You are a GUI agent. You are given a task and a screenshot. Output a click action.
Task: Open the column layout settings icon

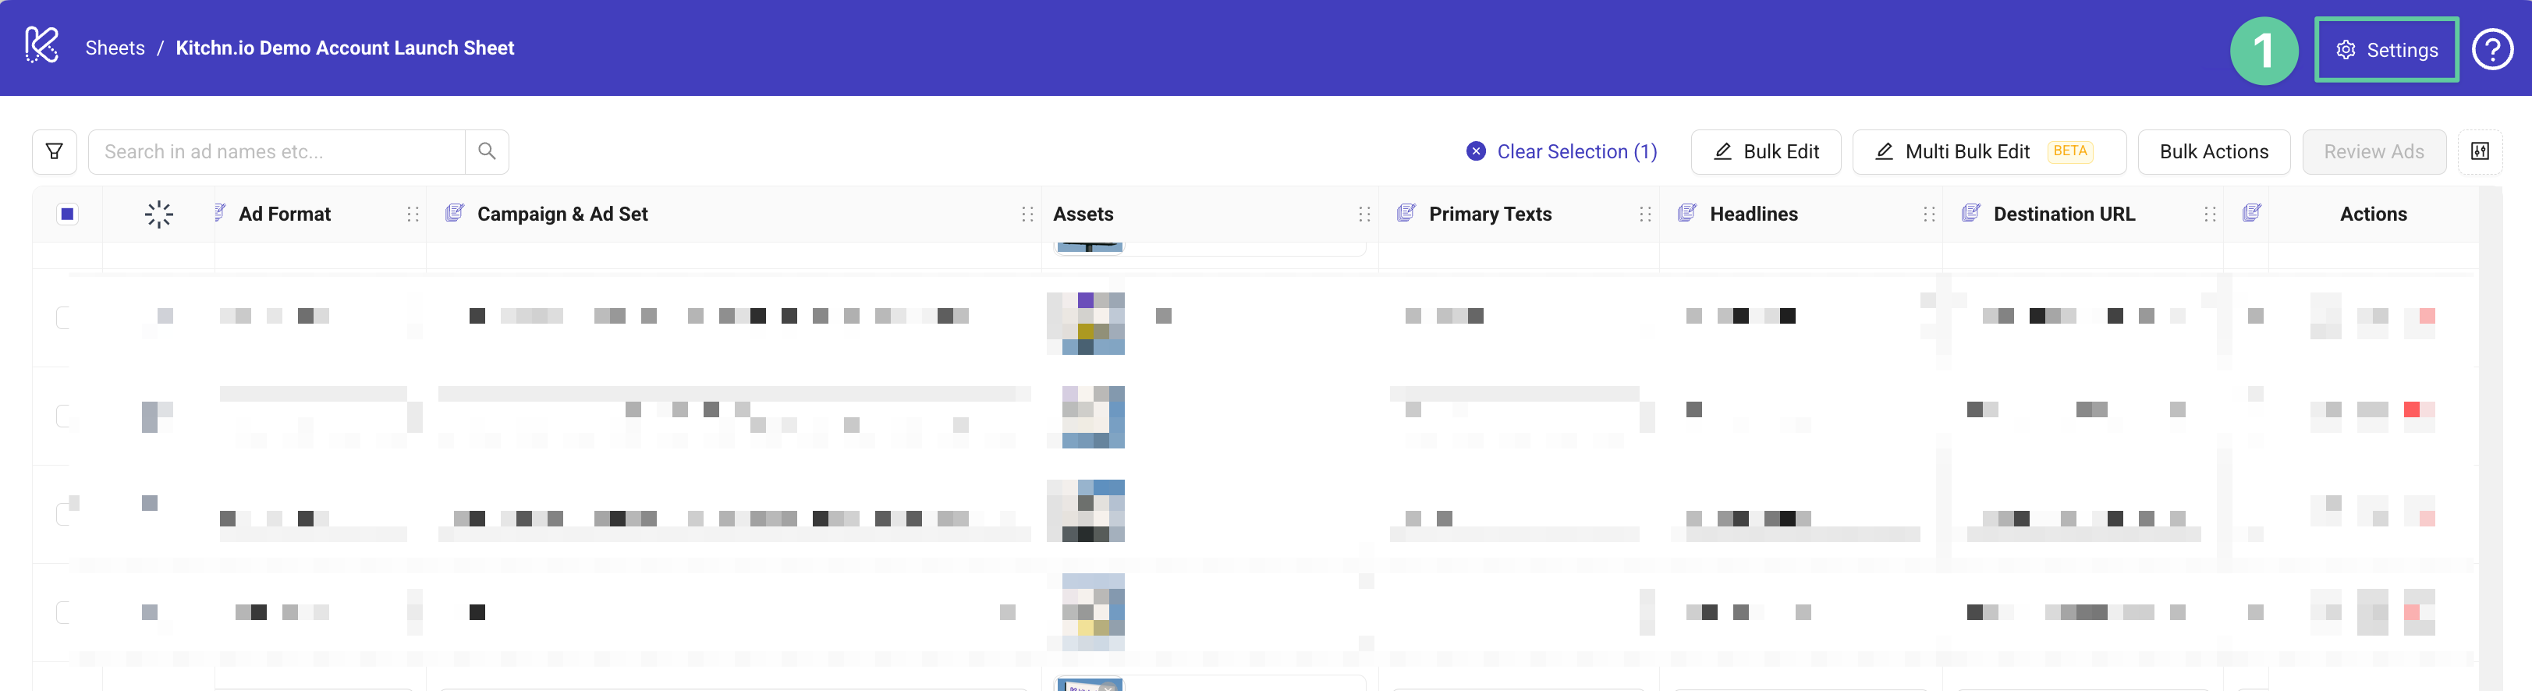[2480, 151]
